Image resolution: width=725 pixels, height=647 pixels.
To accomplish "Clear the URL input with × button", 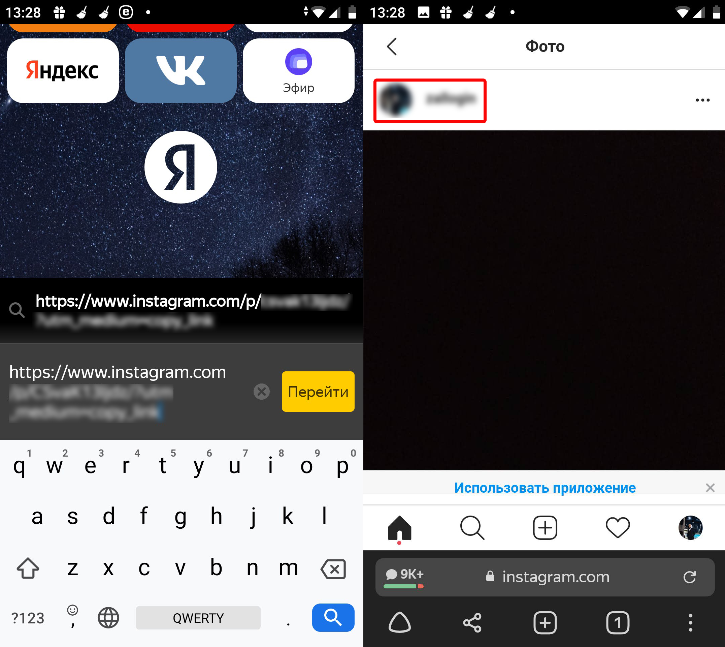I will [262, 392].
